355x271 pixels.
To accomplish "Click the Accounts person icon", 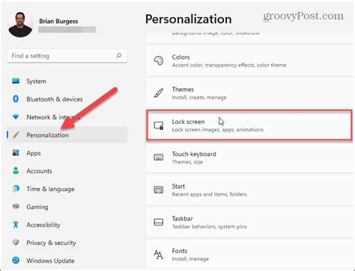I will pos(16,171).
